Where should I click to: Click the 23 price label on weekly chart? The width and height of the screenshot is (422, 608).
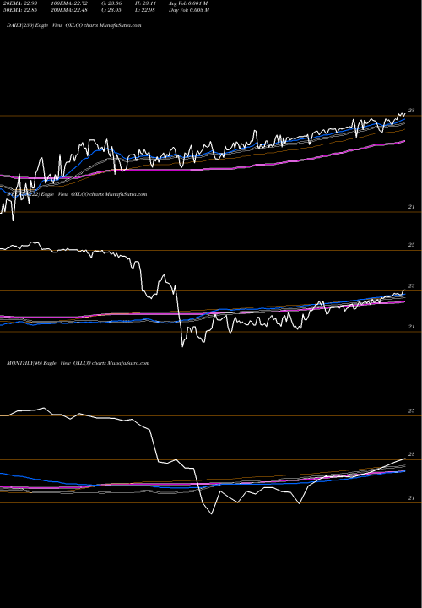[412, 285]
